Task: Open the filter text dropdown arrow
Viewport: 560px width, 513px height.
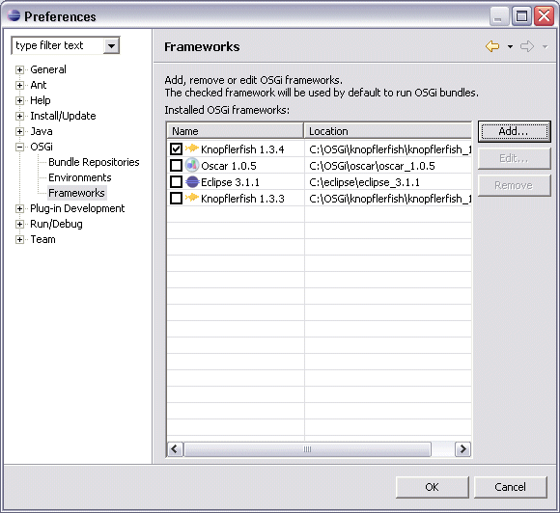Action: 111,45
